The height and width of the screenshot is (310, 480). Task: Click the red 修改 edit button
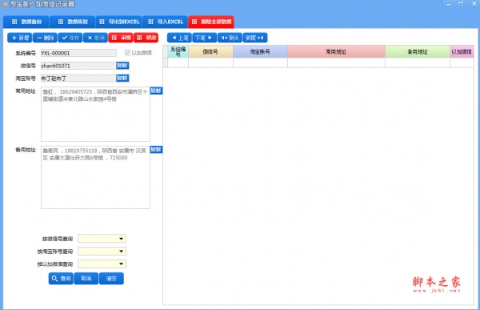click(x=146, y=38)
